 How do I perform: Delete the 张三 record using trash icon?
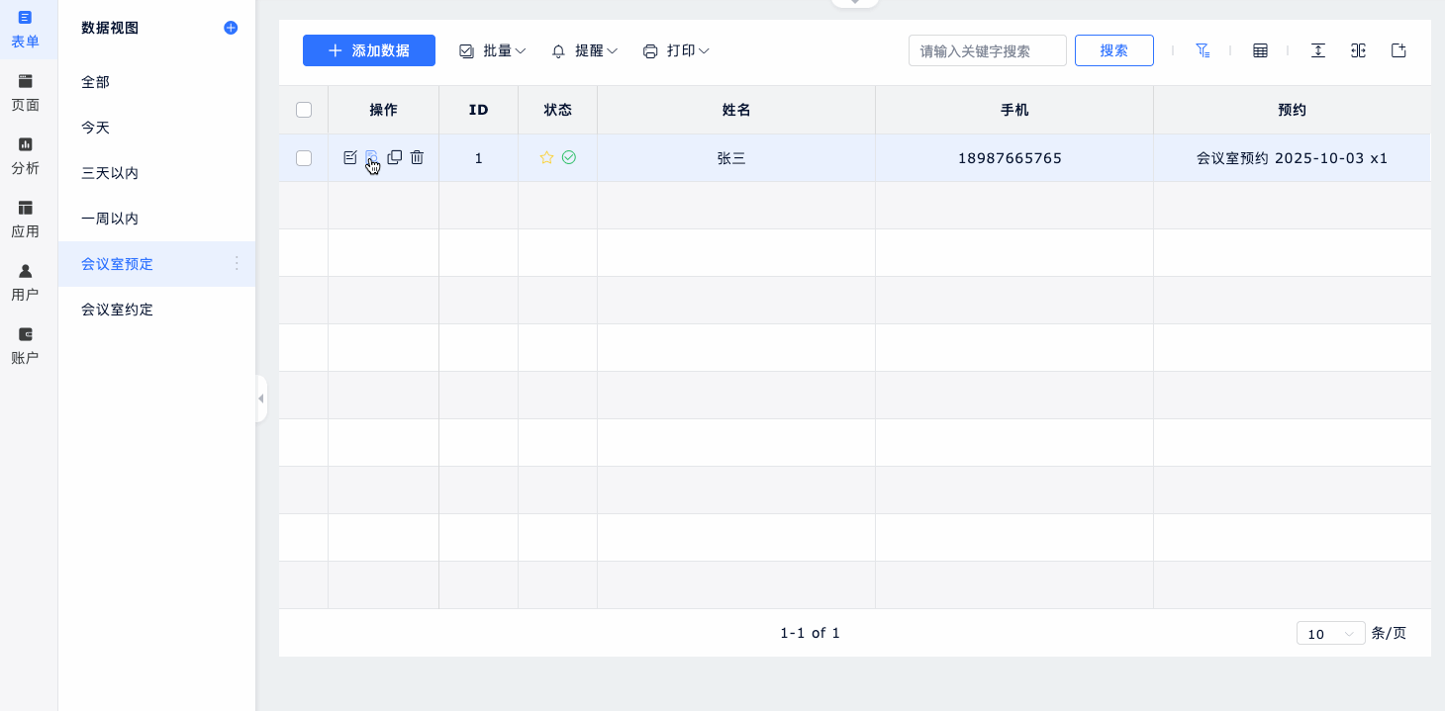(417, 157)
